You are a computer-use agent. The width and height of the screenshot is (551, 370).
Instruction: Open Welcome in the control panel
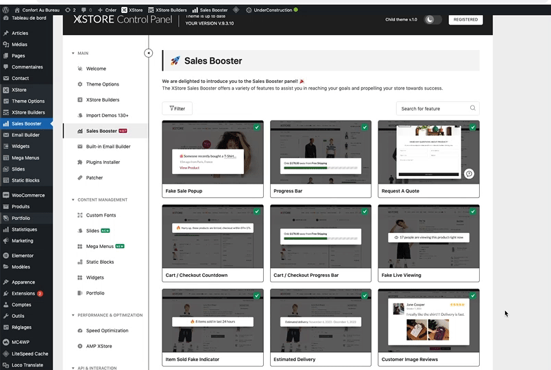(x=96, y=69)
